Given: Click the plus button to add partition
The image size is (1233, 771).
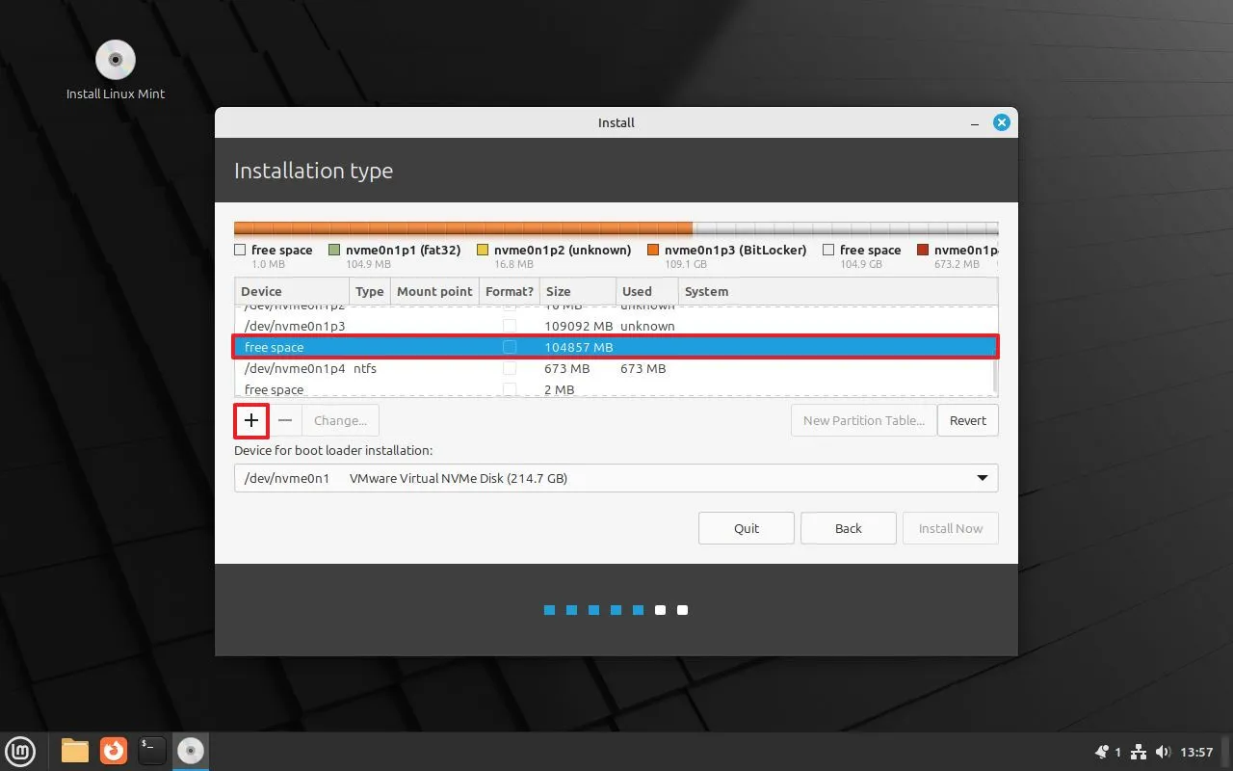Looking at the screenshot, I should tap(250, 420).
